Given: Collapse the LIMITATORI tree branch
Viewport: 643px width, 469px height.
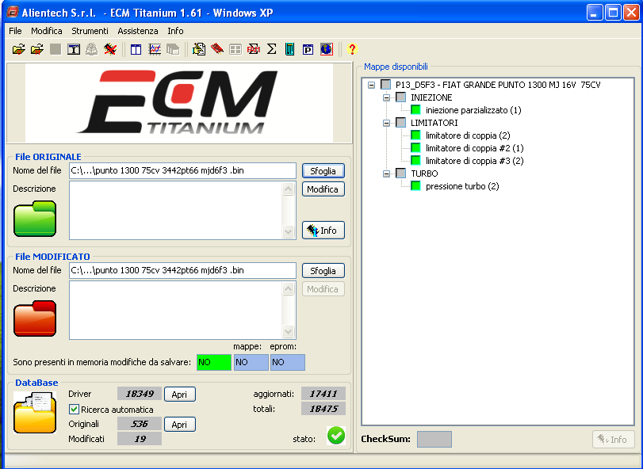Looking at the screenshot, I should [386, 124].
